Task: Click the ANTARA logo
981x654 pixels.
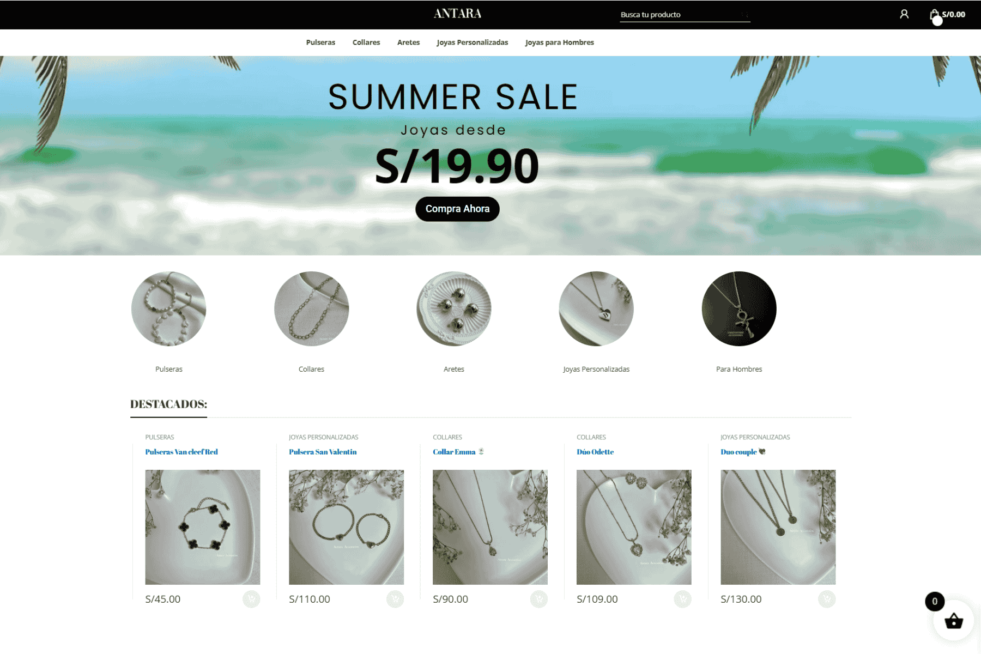Action: point(457,14)
